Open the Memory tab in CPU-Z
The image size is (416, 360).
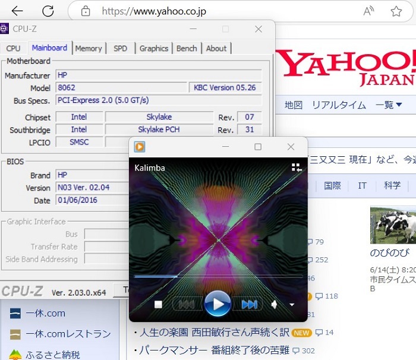click(89, 48)
